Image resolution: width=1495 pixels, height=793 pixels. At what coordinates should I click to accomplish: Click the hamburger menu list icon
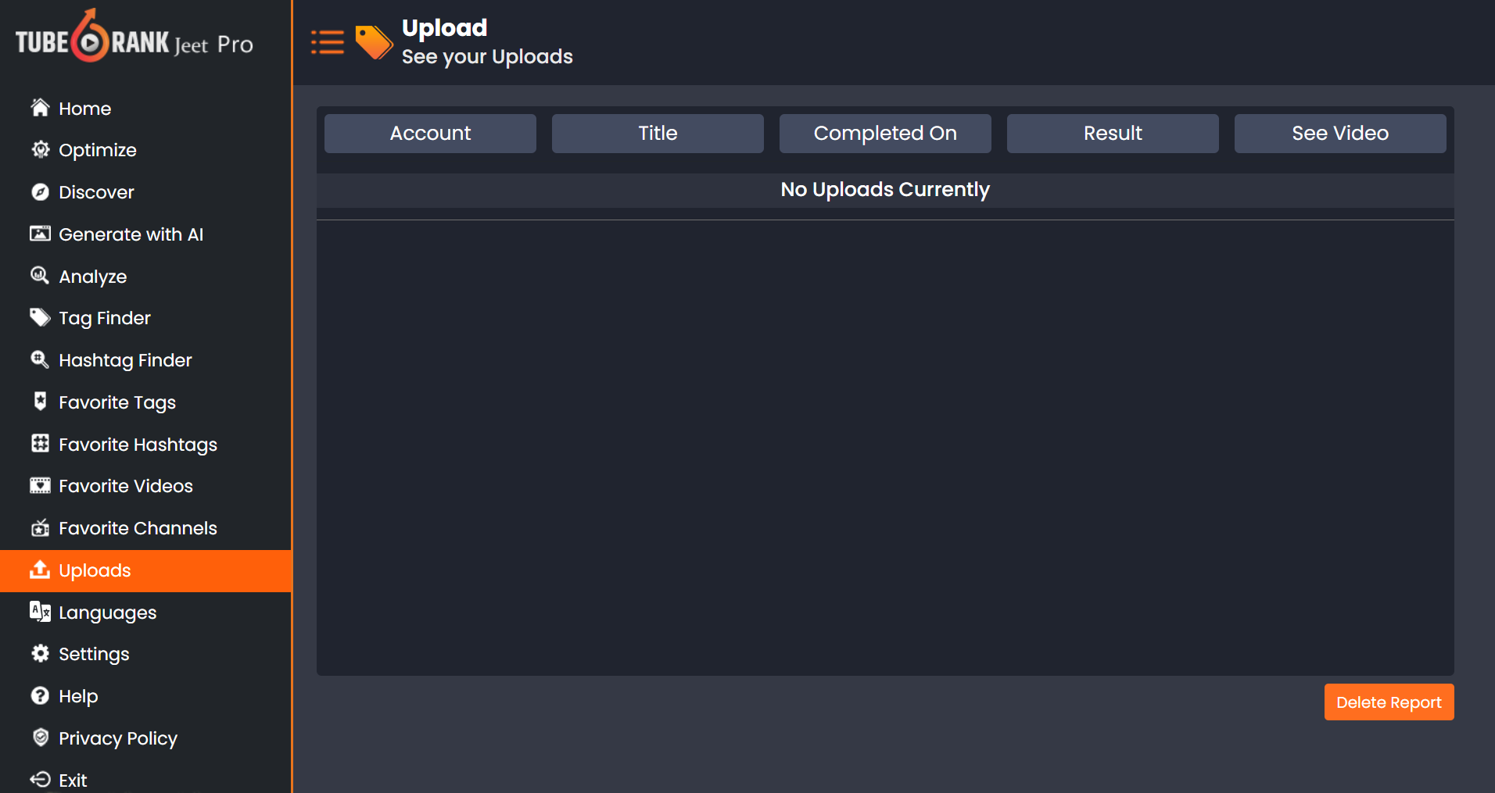click(x=327, y=42)
